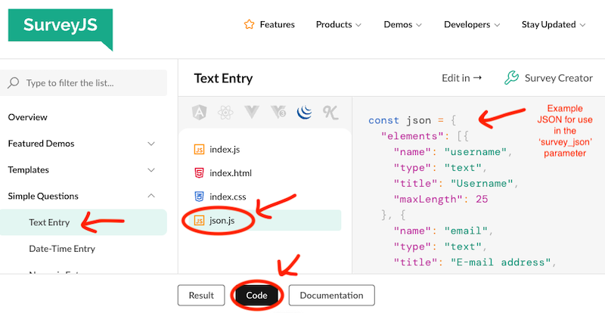Switch to the Result tab
This screenshot has width=605, height=313.
coord(201,296)
